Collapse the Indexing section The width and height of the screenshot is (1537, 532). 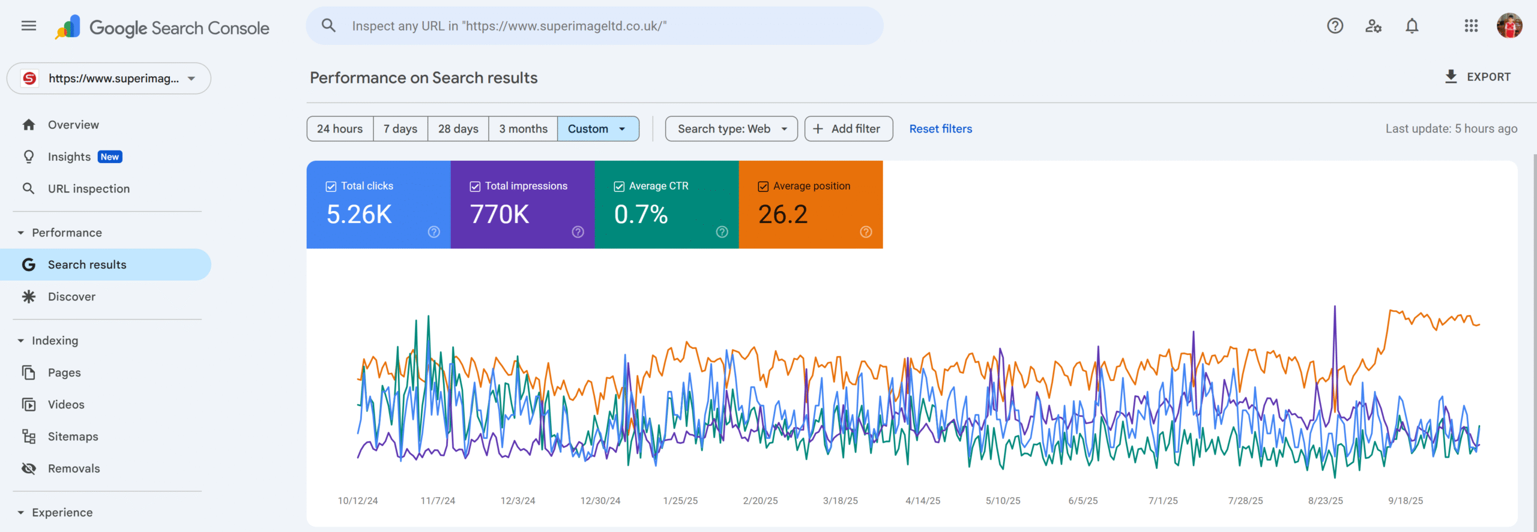[x=21, y=341]
